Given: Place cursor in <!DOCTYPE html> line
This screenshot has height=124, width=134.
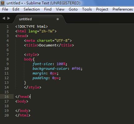Looking at the screenshot, I should pos(31,26).
